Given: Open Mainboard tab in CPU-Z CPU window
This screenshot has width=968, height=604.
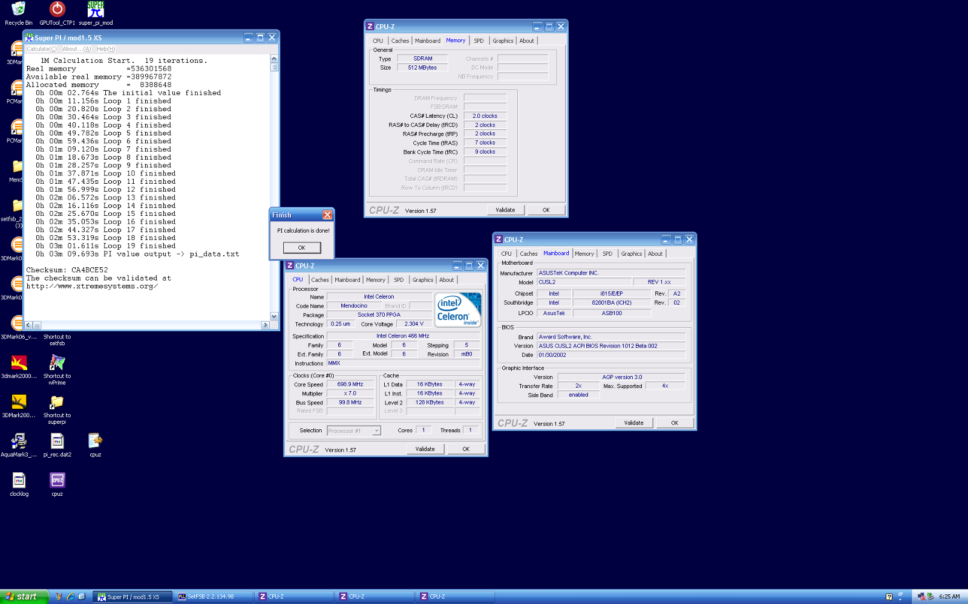Looking at the screenshot, I should coord(347,280).
